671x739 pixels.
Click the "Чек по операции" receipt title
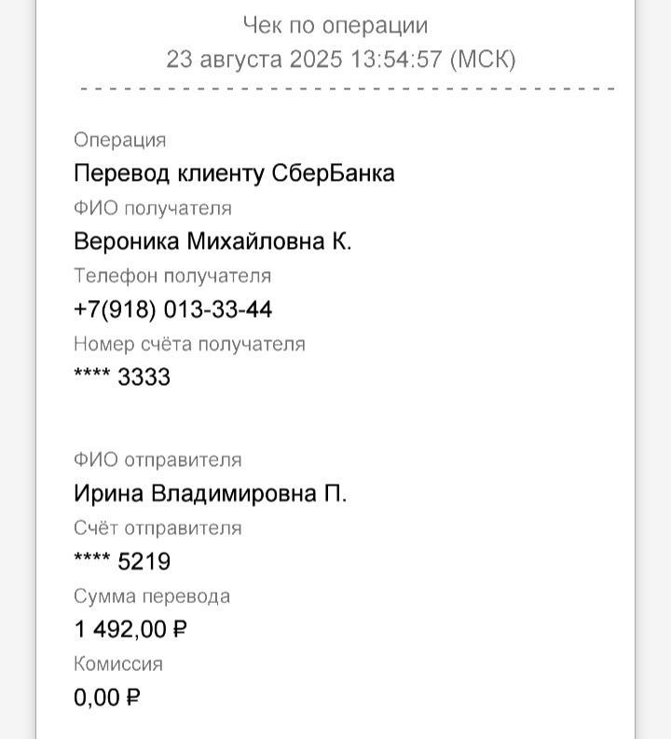(335, 25)
